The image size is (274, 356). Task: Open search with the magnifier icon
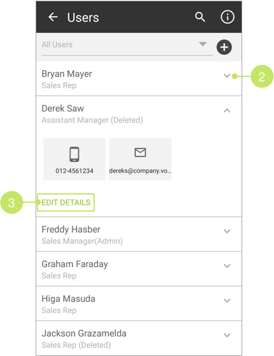200,17
